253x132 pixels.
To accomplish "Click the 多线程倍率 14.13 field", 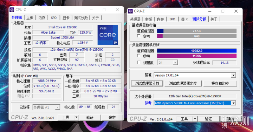I will 225,63.
